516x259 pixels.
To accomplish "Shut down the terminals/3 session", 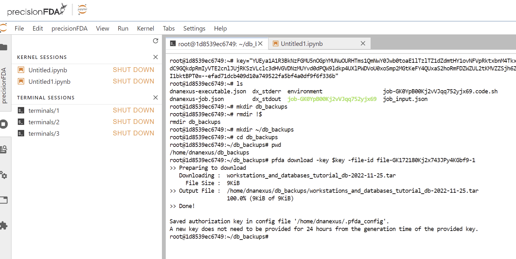I will (x=133, y=133).
